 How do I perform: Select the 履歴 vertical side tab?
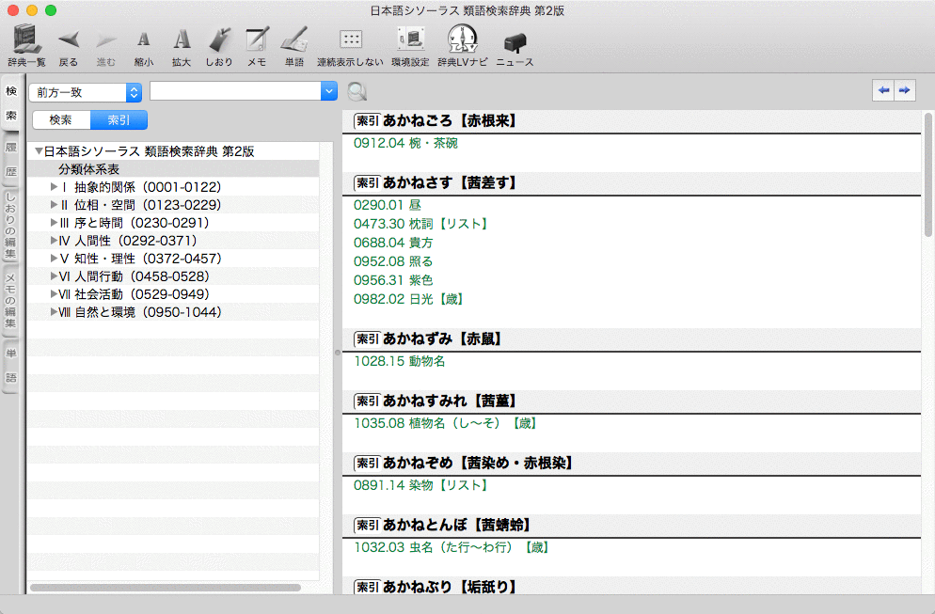point(11,159)
